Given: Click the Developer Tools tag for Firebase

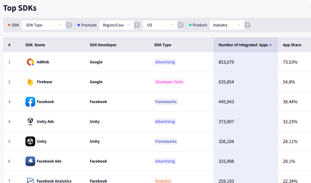Looking at the screenshot, I should [169, 82].
